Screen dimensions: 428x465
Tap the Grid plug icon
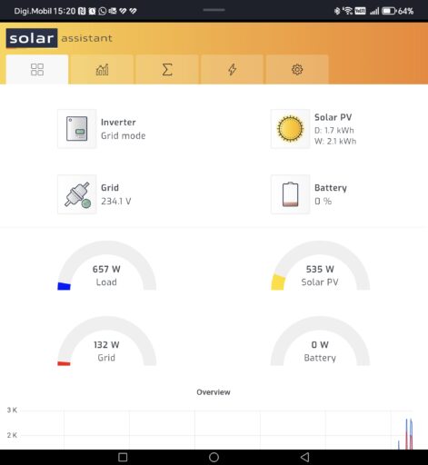[77, 194]
